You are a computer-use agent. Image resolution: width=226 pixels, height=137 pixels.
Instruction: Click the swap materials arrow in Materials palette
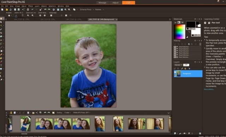[189, 32]
